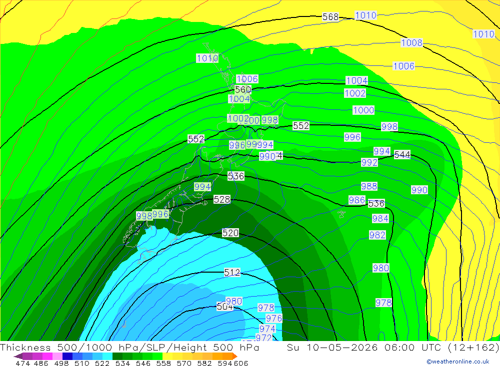Click the '1008' isobar label
This screenshot has height=366, width=500.
(411, 42)
